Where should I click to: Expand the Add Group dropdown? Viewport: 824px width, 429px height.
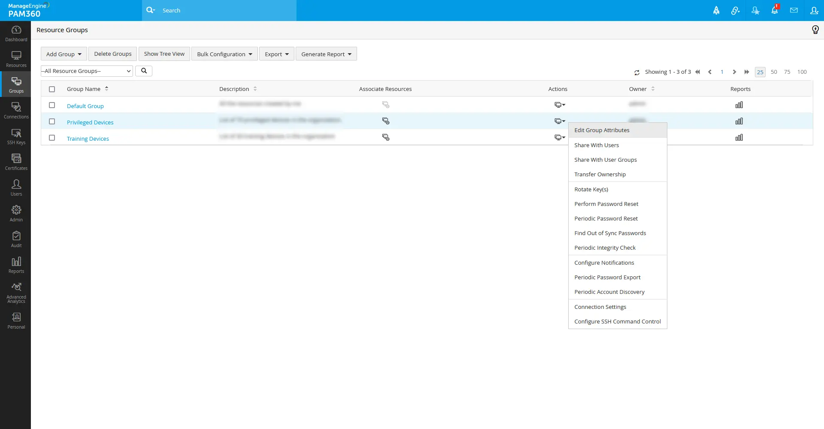[x=64, y=54]
